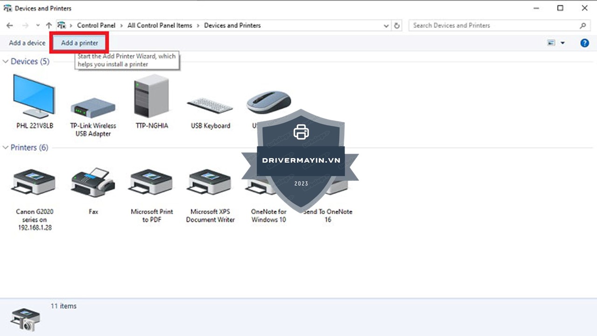Viewport: 597px width, 336px height.
Task: Navigate to Control Panel breadcrumb
Action: 96,26
